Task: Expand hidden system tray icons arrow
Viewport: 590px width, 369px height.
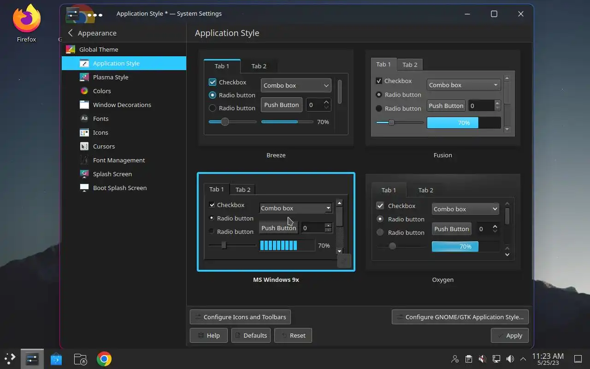Action: coord(523,359)
